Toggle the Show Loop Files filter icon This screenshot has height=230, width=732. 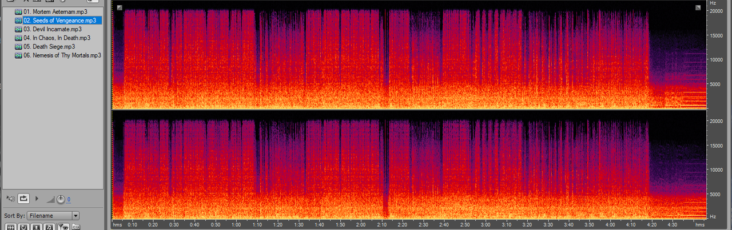(x=23, y=227)
